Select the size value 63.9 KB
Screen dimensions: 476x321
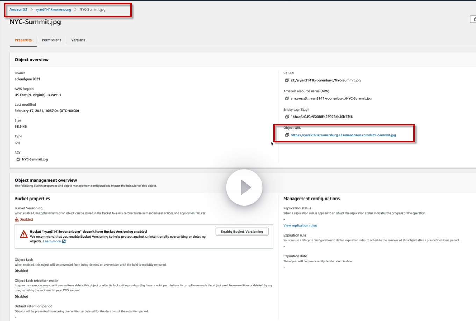pyautogui.click(x=21, y=127)
